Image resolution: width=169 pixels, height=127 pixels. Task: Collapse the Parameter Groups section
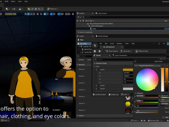point(94,64)
